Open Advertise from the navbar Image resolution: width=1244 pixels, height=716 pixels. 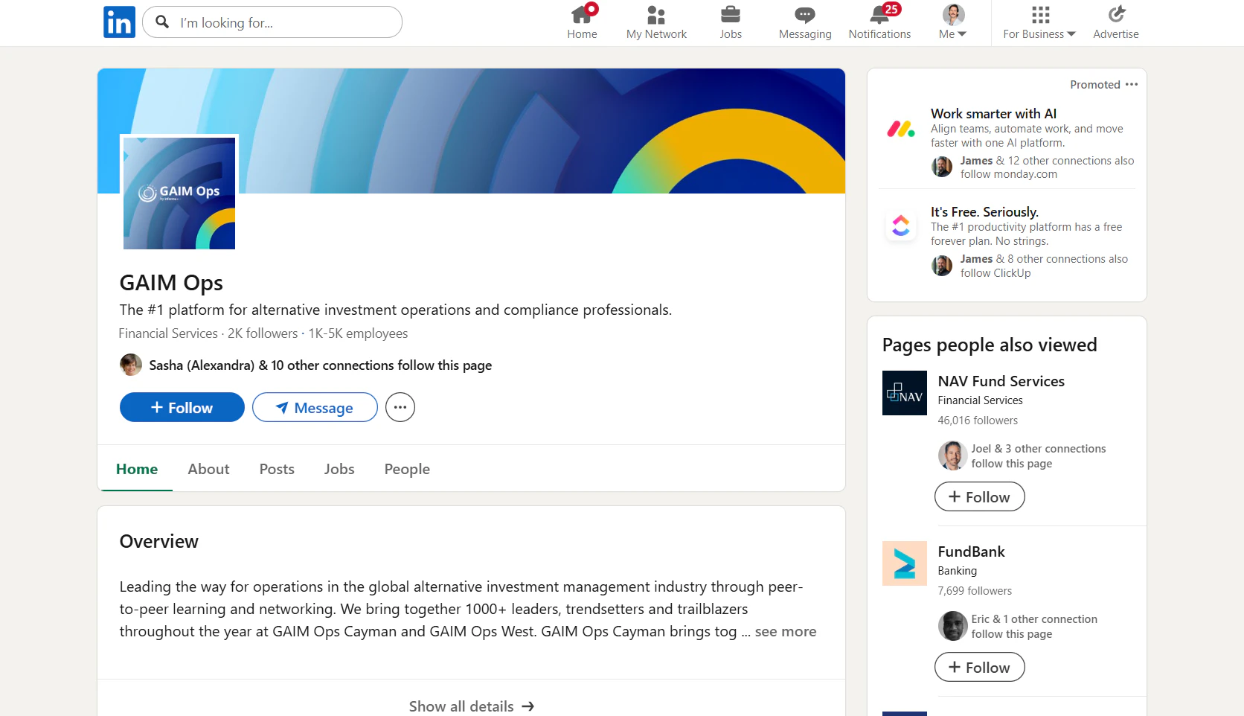[1116, 22]
